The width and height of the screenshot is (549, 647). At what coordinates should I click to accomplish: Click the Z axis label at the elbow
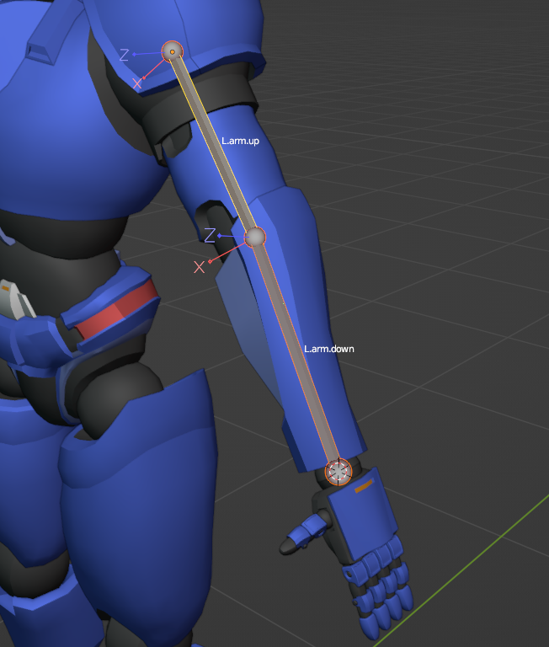click(x=210, y=235)
